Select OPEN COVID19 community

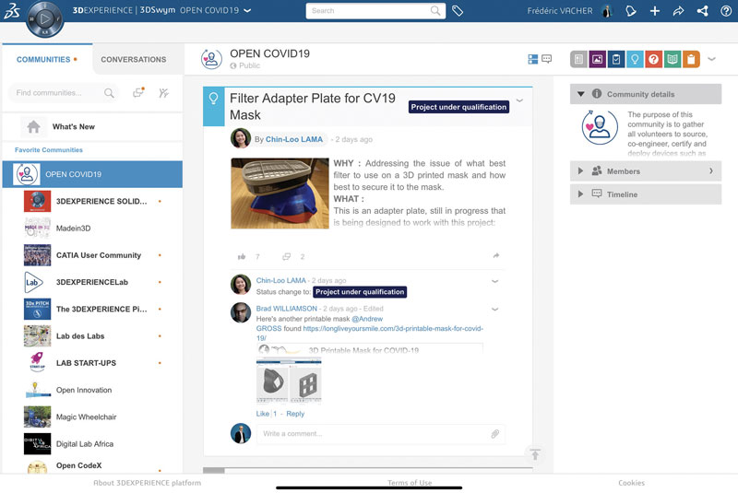pyautogui.click(x=92, y=174)
